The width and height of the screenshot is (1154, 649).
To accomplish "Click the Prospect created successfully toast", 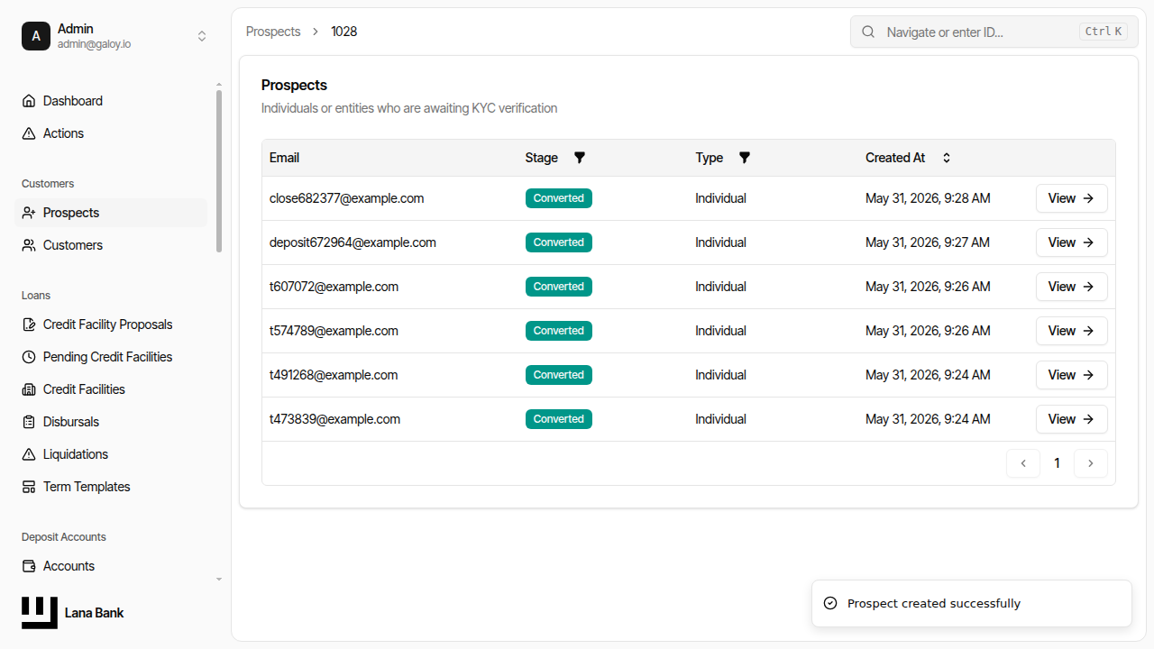I will pyautogui.click(x=972, y=603).
